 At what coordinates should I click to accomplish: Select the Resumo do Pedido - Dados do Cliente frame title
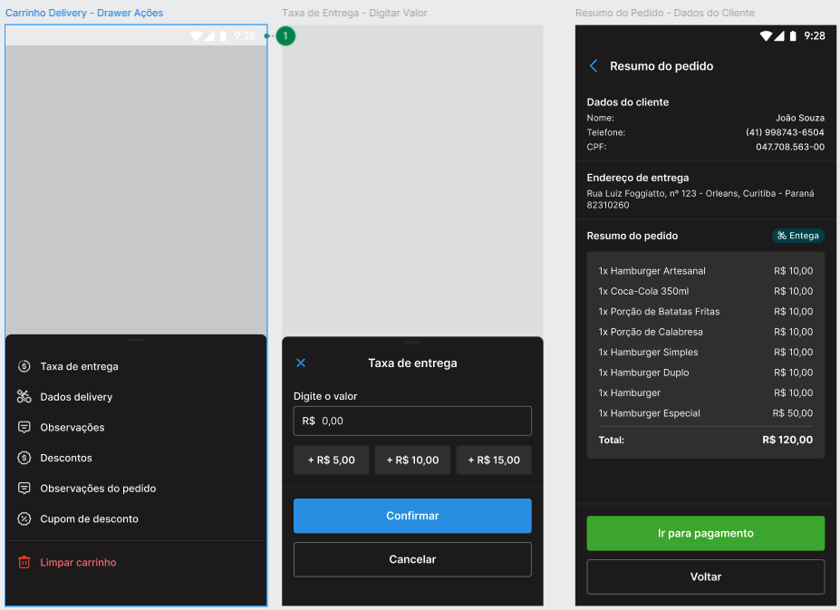[x=665, y=13]
